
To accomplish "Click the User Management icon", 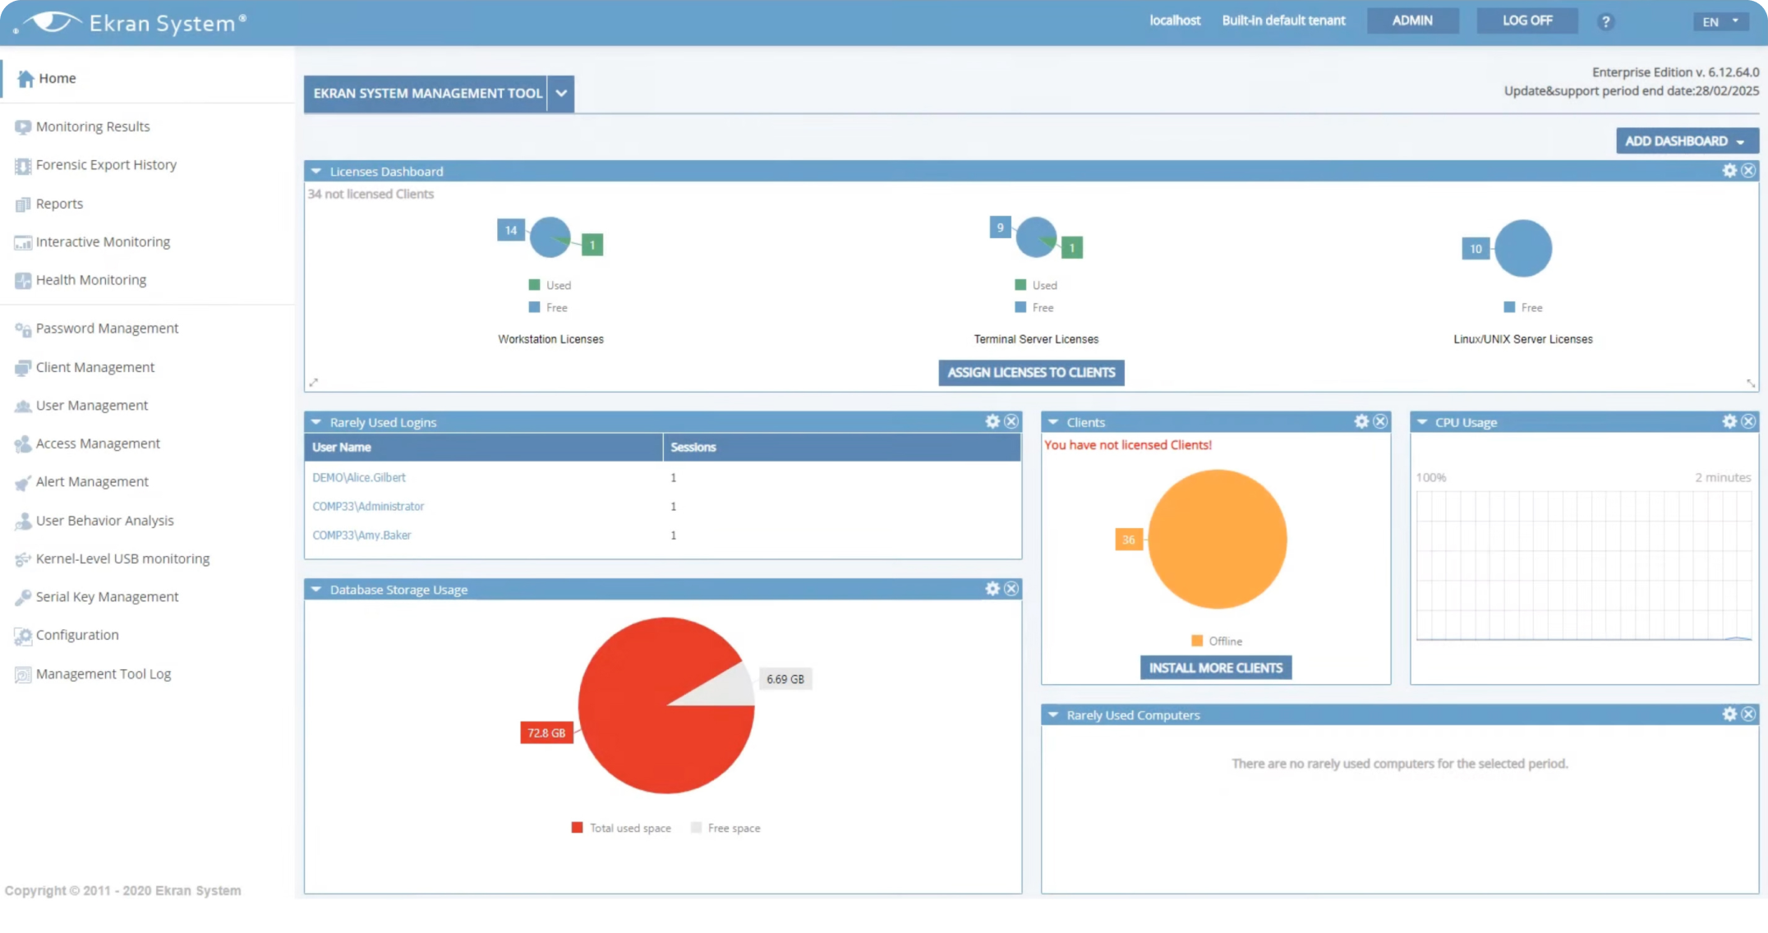I will (23, 406).
